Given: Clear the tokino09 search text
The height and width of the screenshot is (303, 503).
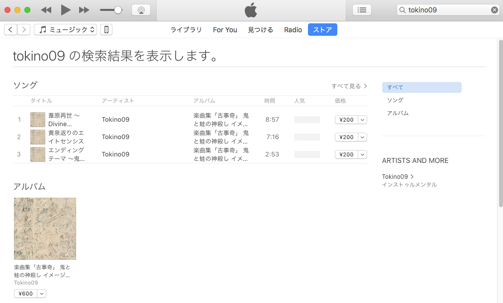Looking at the screenshot, I should (494, 10).
